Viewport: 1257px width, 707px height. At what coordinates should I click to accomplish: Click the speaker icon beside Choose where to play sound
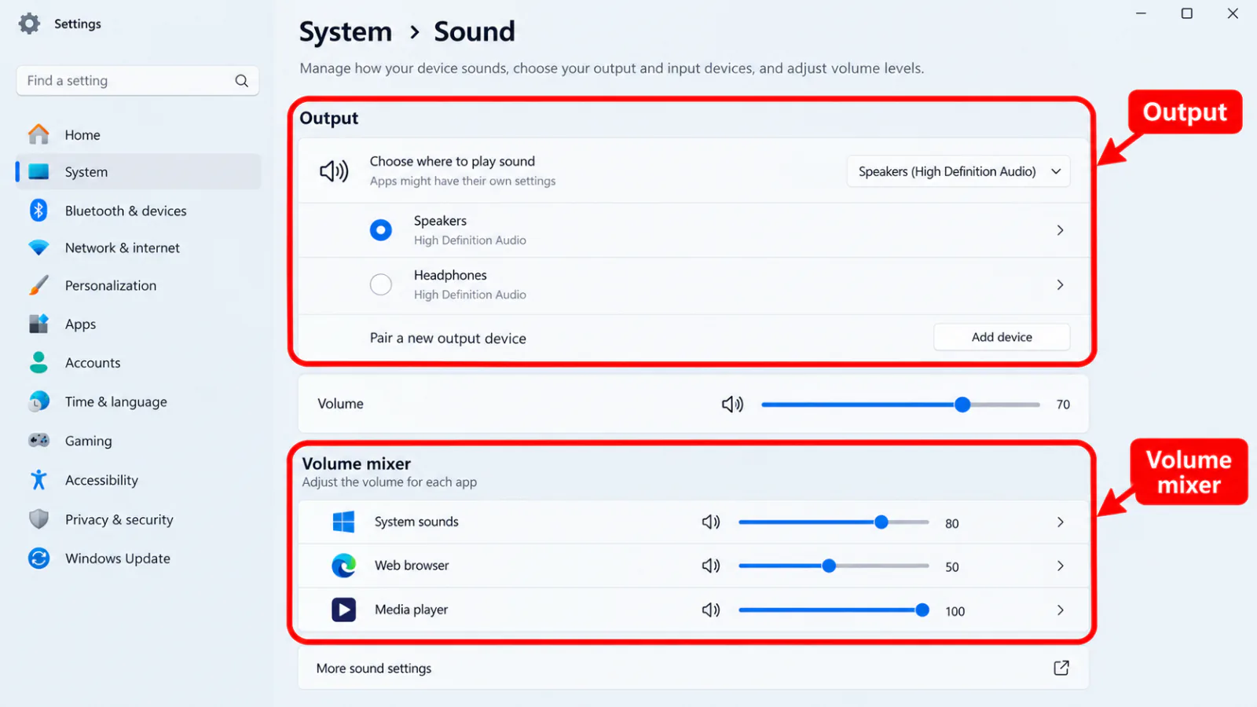pyautogui.click(x=334, y=171)
